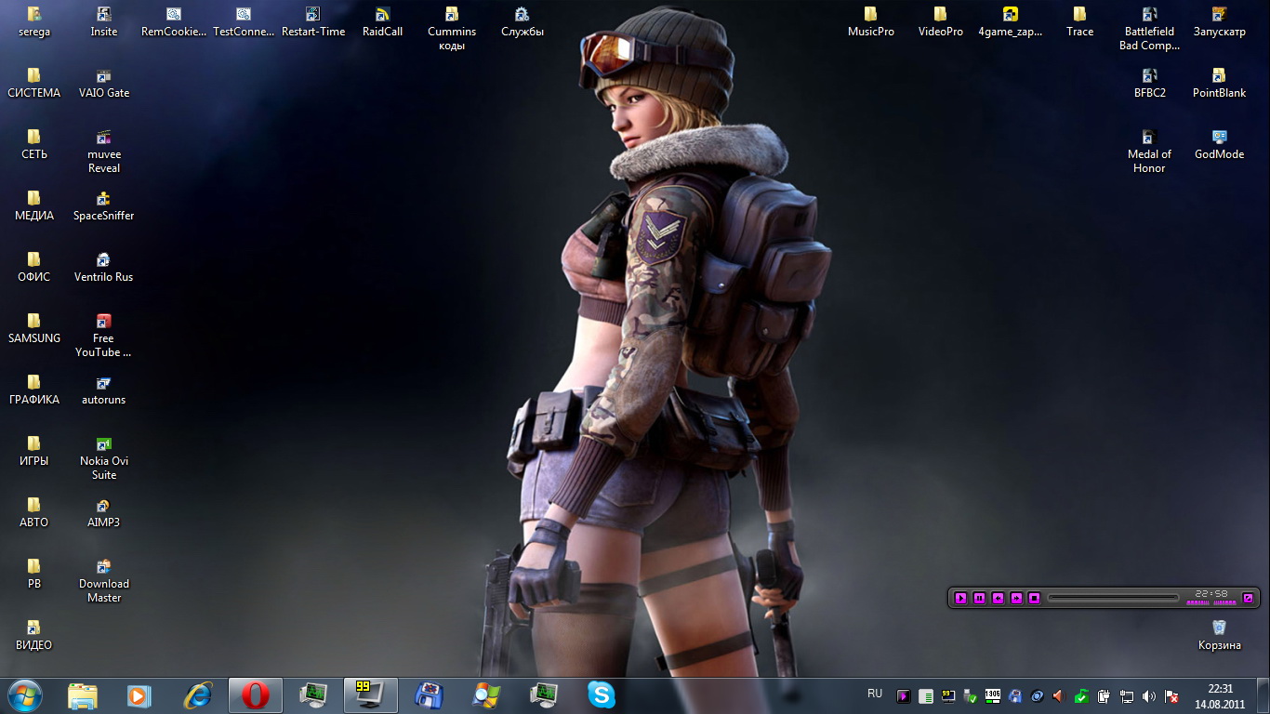Select the BFBC2 game shortcut
The width and height of the screenshot is (1270, 714).
coord(1150,84)
